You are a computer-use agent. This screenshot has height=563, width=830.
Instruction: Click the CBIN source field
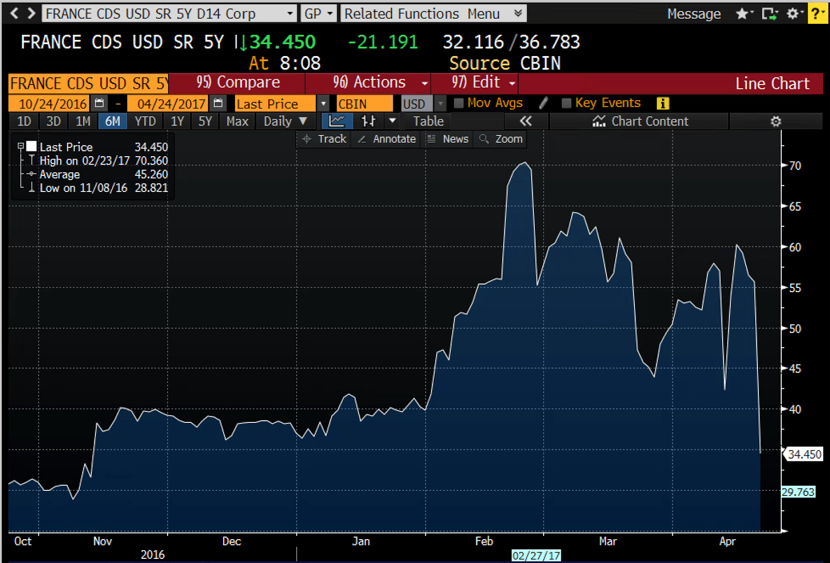click(365, 103)
